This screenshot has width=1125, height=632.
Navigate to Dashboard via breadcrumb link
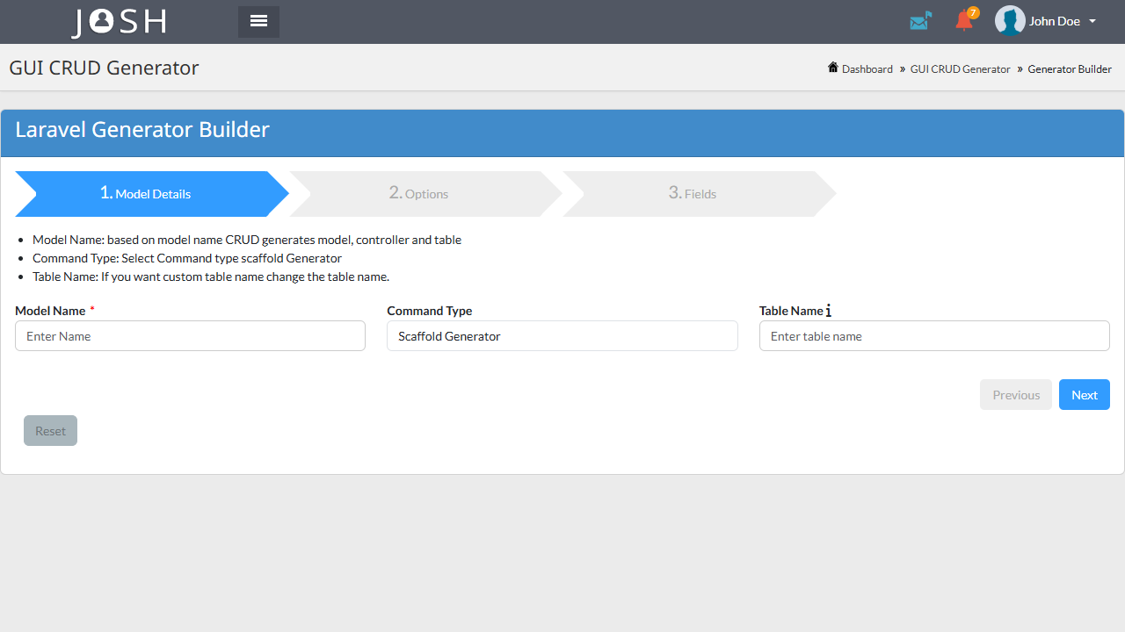coord(867,68)
